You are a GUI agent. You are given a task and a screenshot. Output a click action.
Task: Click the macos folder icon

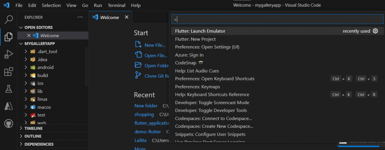coord(33,107)
